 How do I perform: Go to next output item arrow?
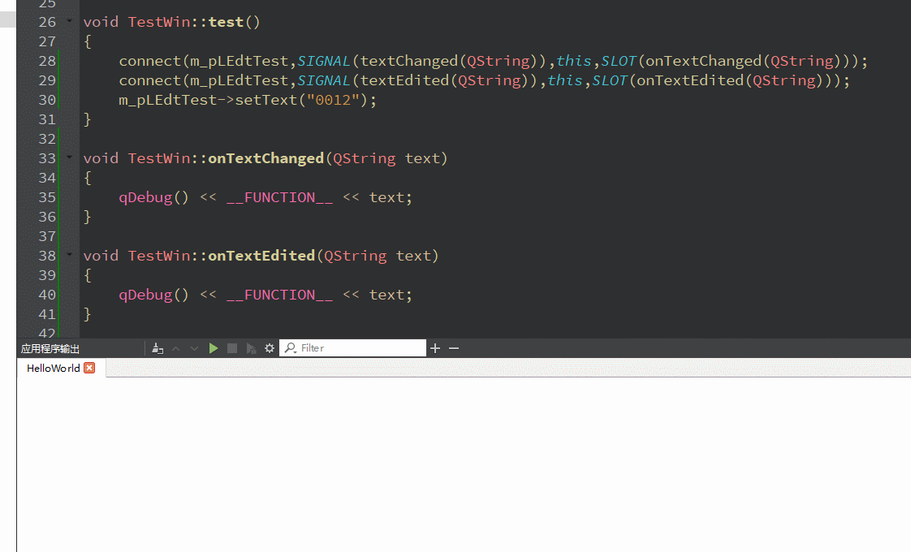tap(194, 348)
